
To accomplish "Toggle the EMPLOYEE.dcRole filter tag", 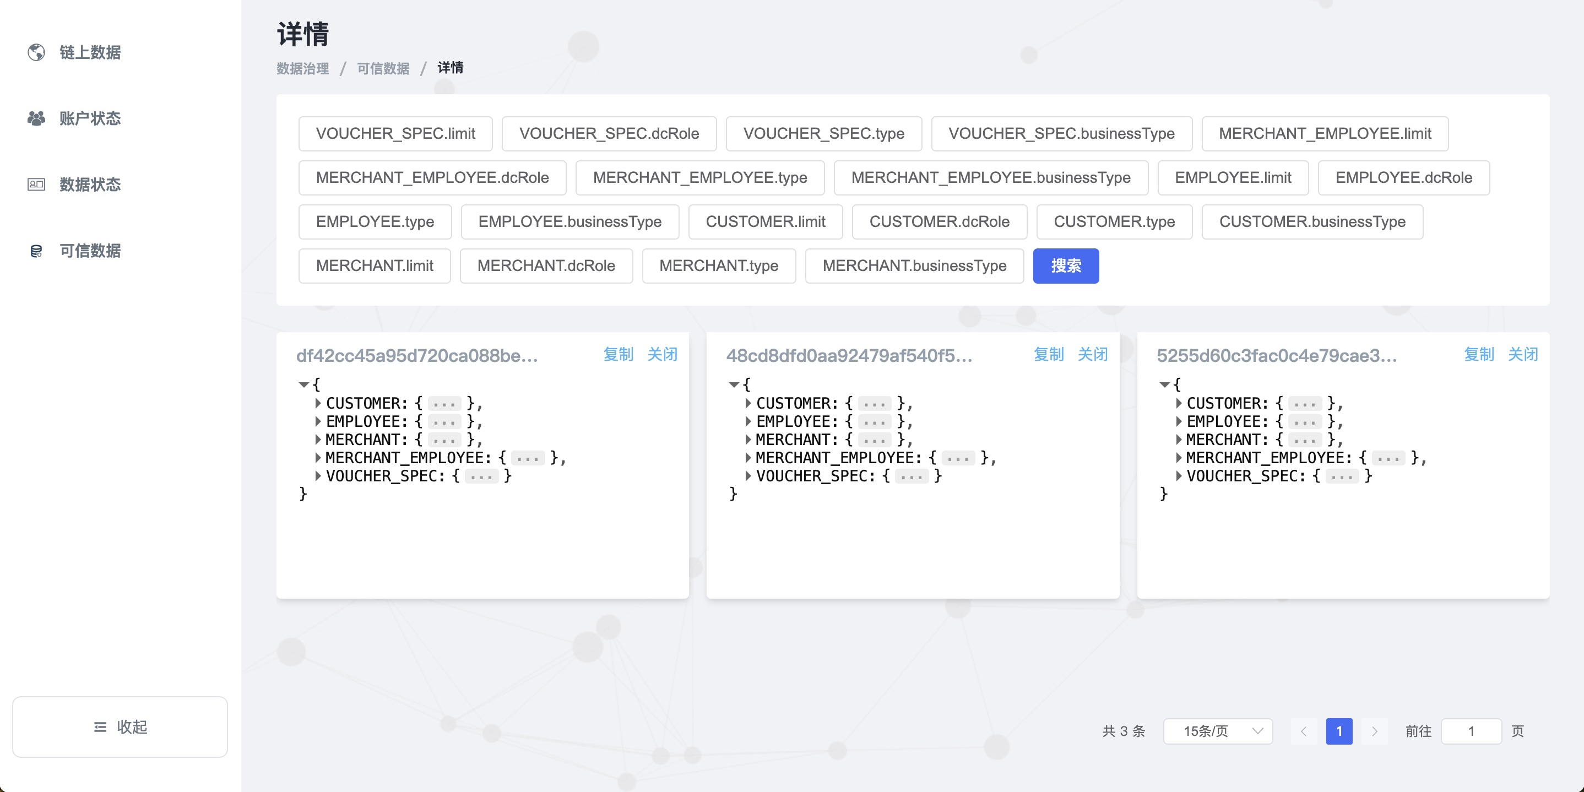I will tap(1403, 178).
